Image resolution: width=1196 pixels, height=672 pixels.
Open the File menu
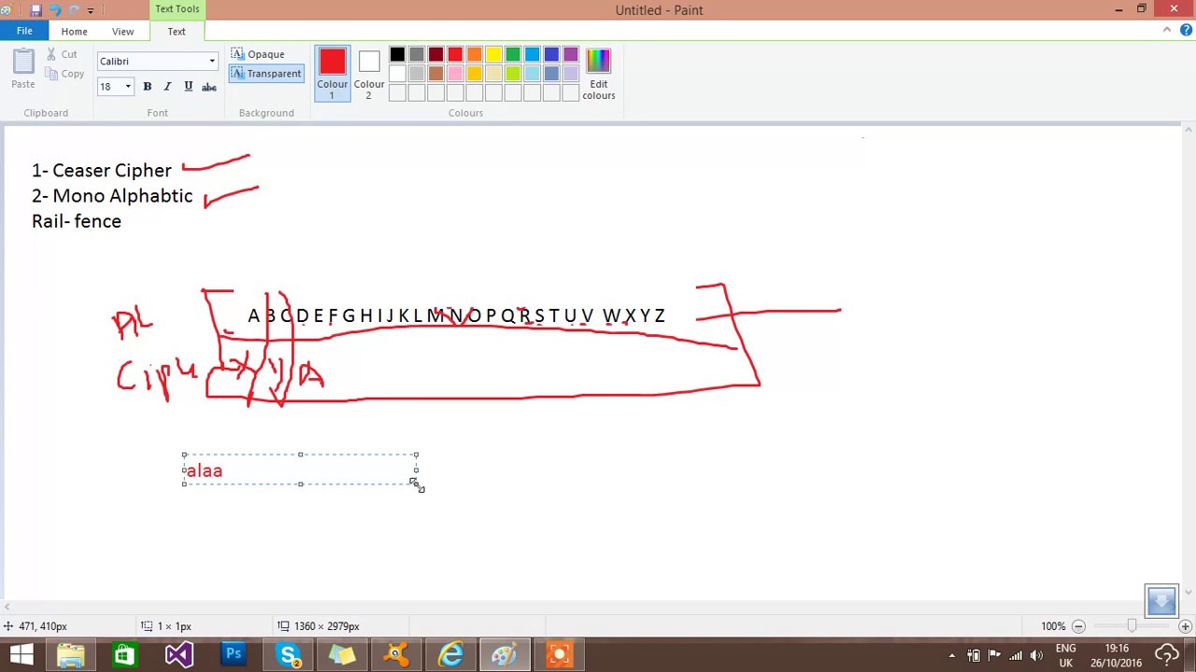point(24,32)
